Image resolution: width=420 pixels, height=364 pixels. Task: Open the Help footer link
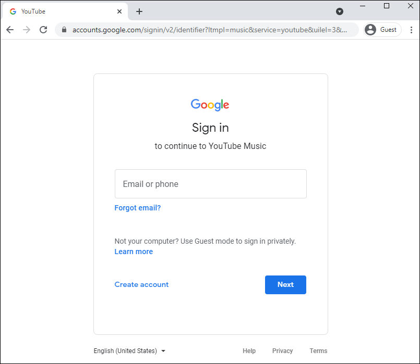tap(249, 351)
